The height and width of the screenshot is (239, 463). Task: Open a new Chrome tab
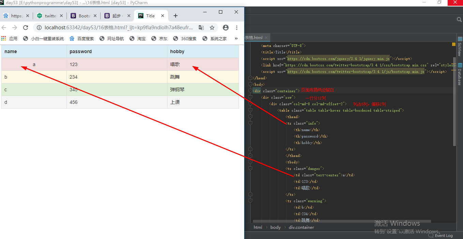tap(176, 16)
